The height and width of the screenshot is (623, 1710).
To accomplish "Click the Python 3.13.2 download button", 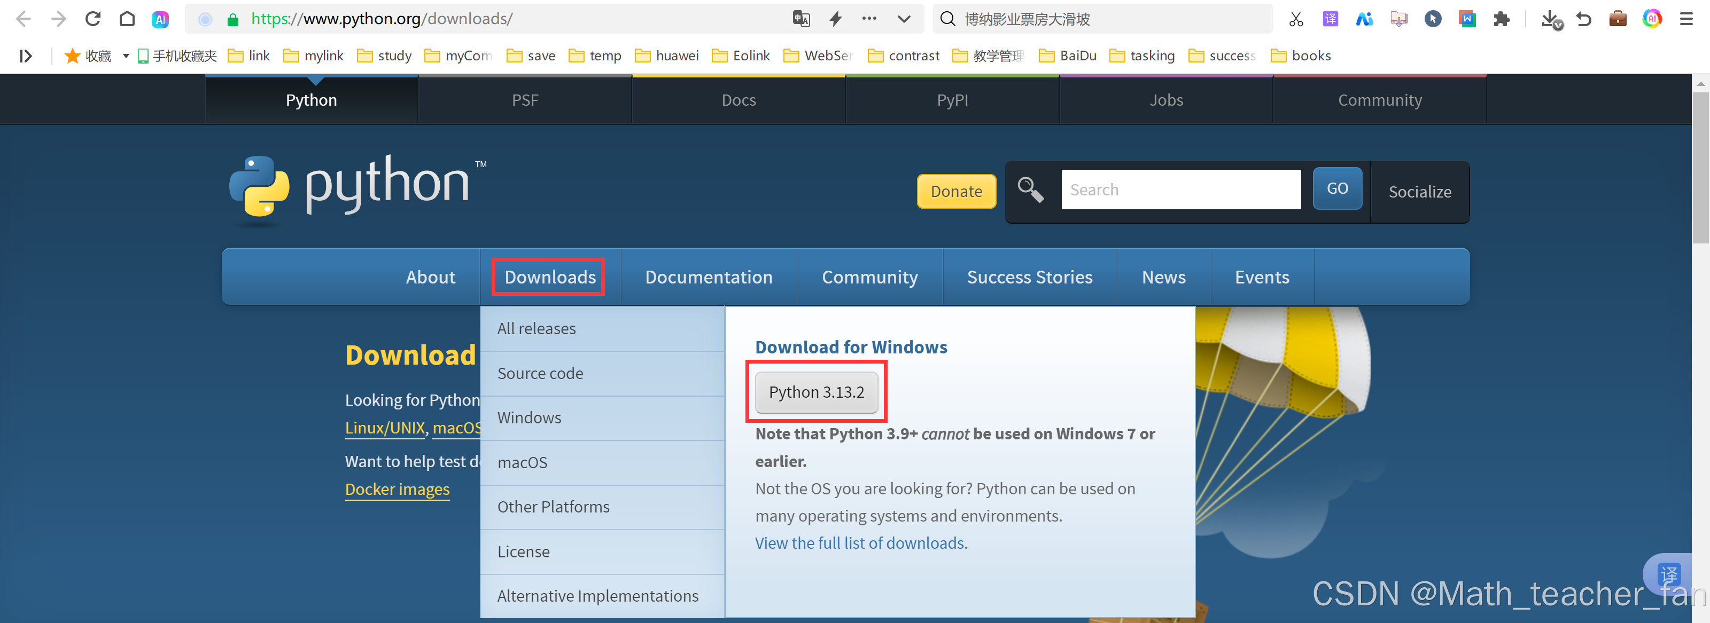I will click(x=817, y=392).
